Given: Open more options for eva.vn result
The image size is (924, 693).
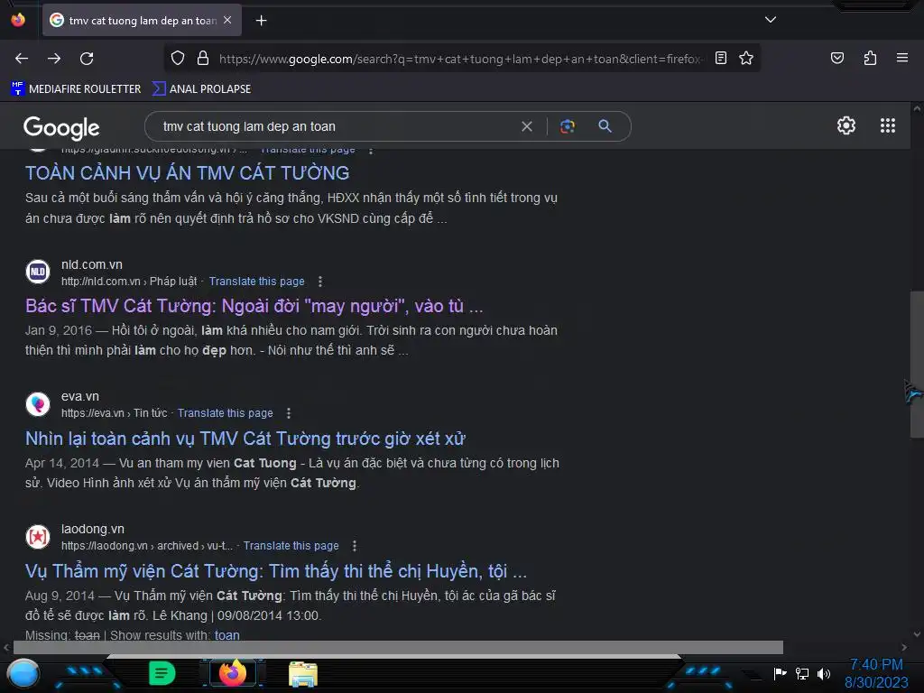Looking at the screenshot, I should [288, 413].
